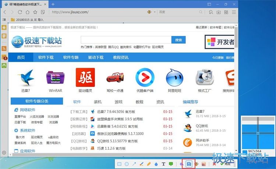This screenshot has height=169, width=276.
Task: Click the address bar URL
Action: tap(70, 12)
